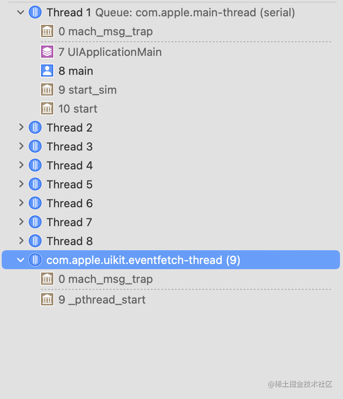Collapse the Thread 1 disclosure arrow

point(21,12)
